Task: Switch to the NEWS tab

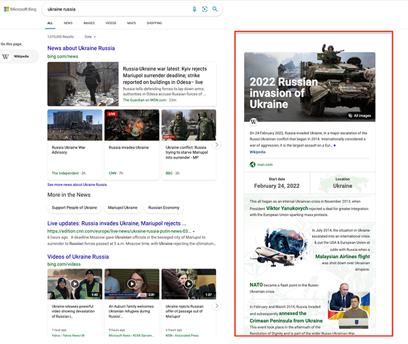Action: click(68, 23)
